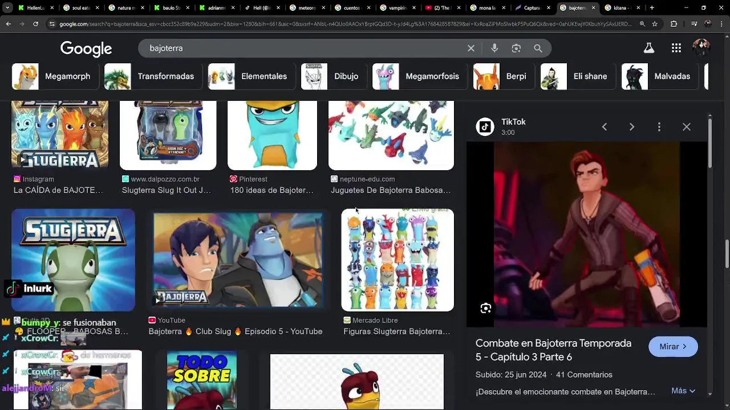730x410 pixels.
Task: Select the Malvadas filter chip
Action: point(660,76)
